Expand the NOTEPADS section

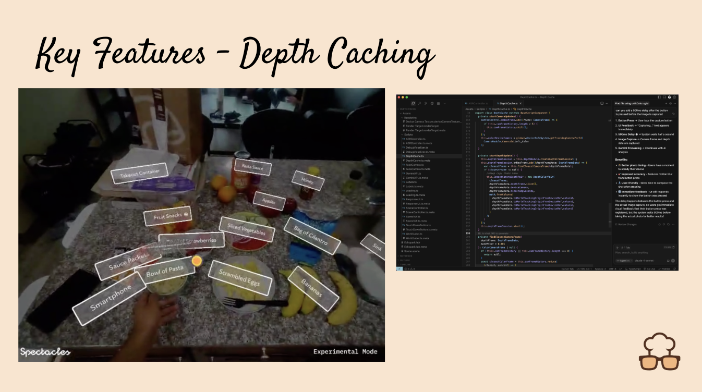[x=406, y=256]
